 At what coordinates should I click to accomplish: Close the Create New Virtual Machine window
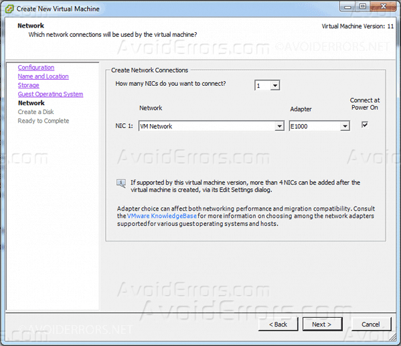click(x=383, y=7)
